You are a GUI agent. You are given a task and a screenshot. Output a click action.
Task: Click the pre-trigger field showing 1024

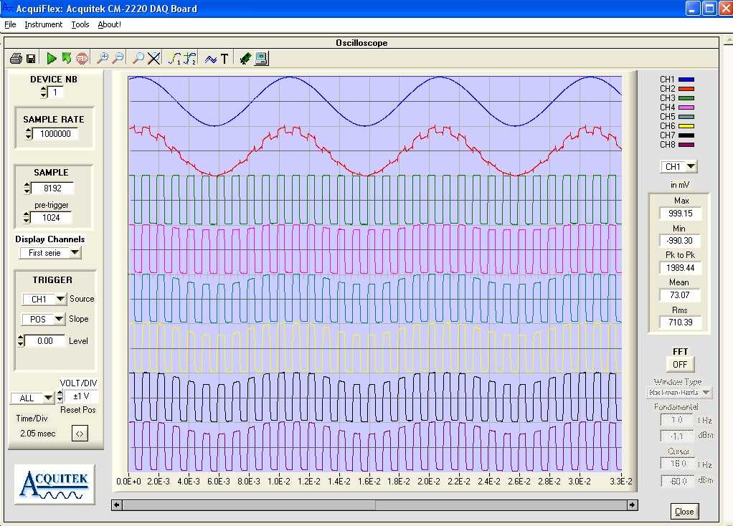[x=51, y=217]
